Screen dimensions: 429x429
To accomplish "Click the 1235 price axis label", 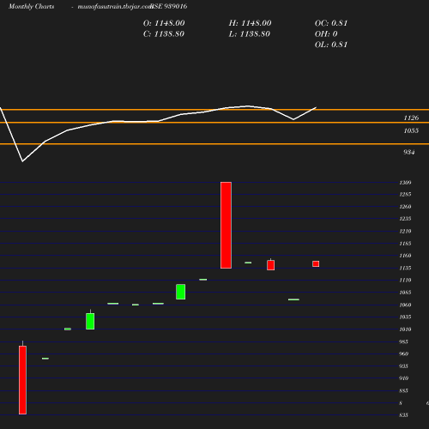I will [405, 219].
